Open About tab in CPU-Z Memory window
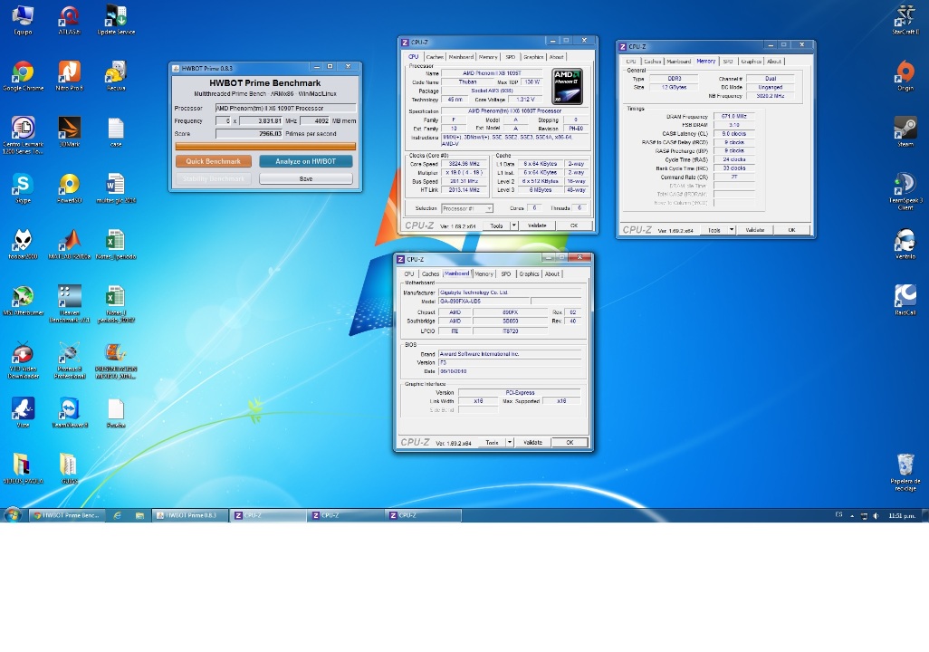This screenshot has width=929, height=652. pyautogui.click(x=774, y=61)
